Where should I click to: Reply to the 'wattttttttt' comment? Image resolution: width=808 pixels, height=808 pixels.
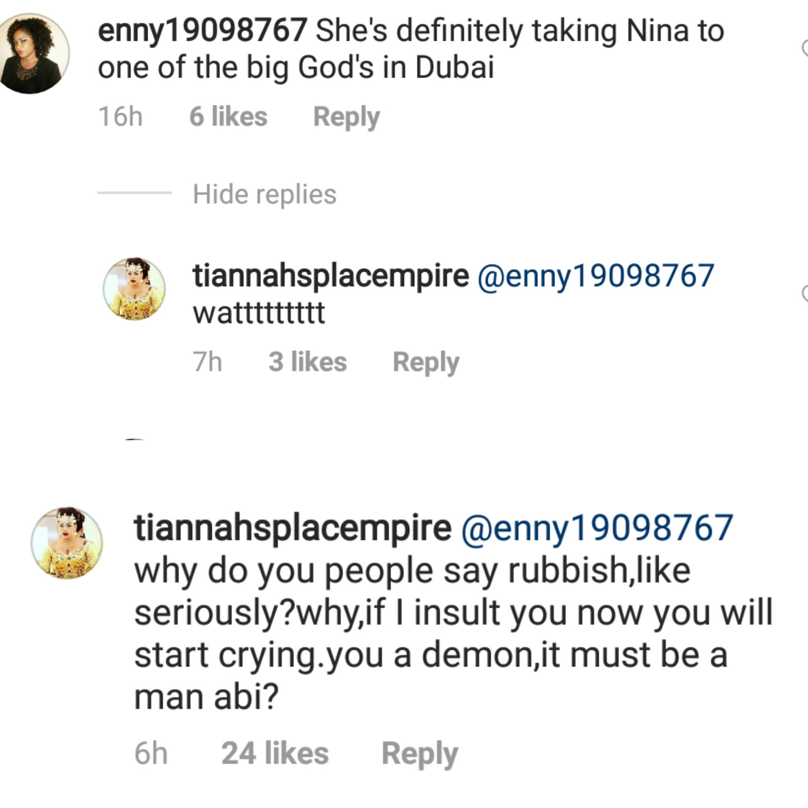(x=426, y=362)
